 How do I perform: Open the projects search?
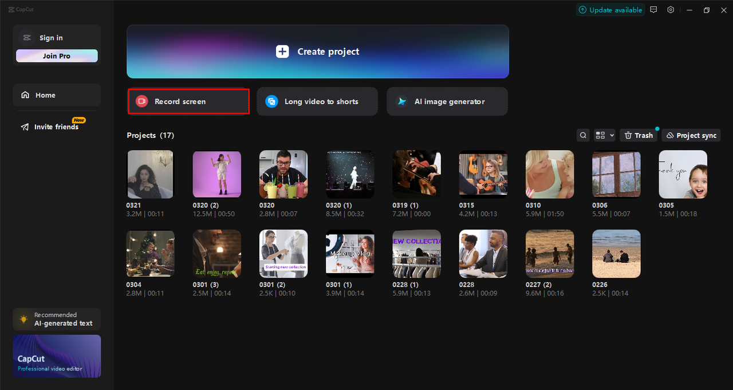coord(583,135)
